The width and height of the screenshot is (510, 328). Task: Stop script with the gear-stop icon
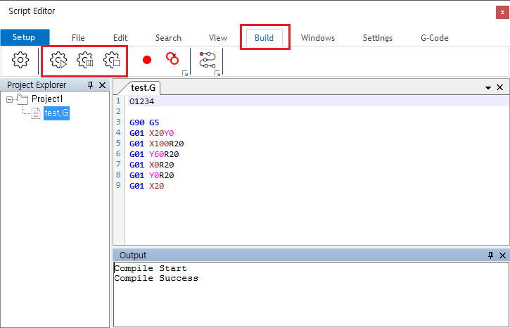coord(111,61)
